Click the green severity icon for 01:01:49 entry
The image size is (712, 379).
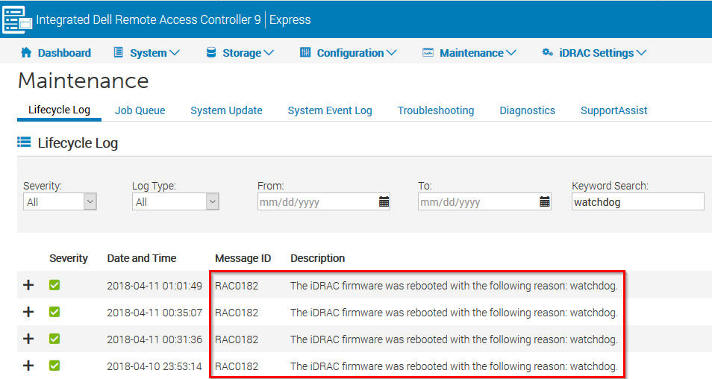click(54, 285)
